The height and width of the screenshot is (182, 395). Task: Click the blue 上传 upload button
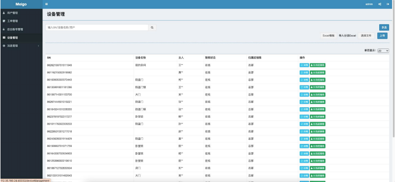tap(382, 36)
